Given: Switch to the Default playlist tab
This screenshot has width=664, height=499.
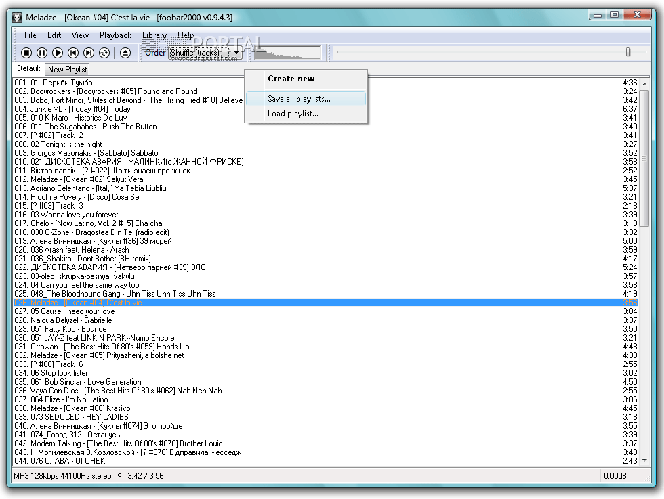Looking at the screenshot, I should [28, 68].
